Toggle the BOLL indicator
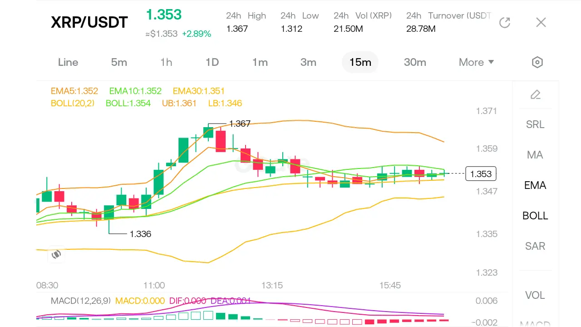Viewport: 581px width, 327px height. coord(535,216)
